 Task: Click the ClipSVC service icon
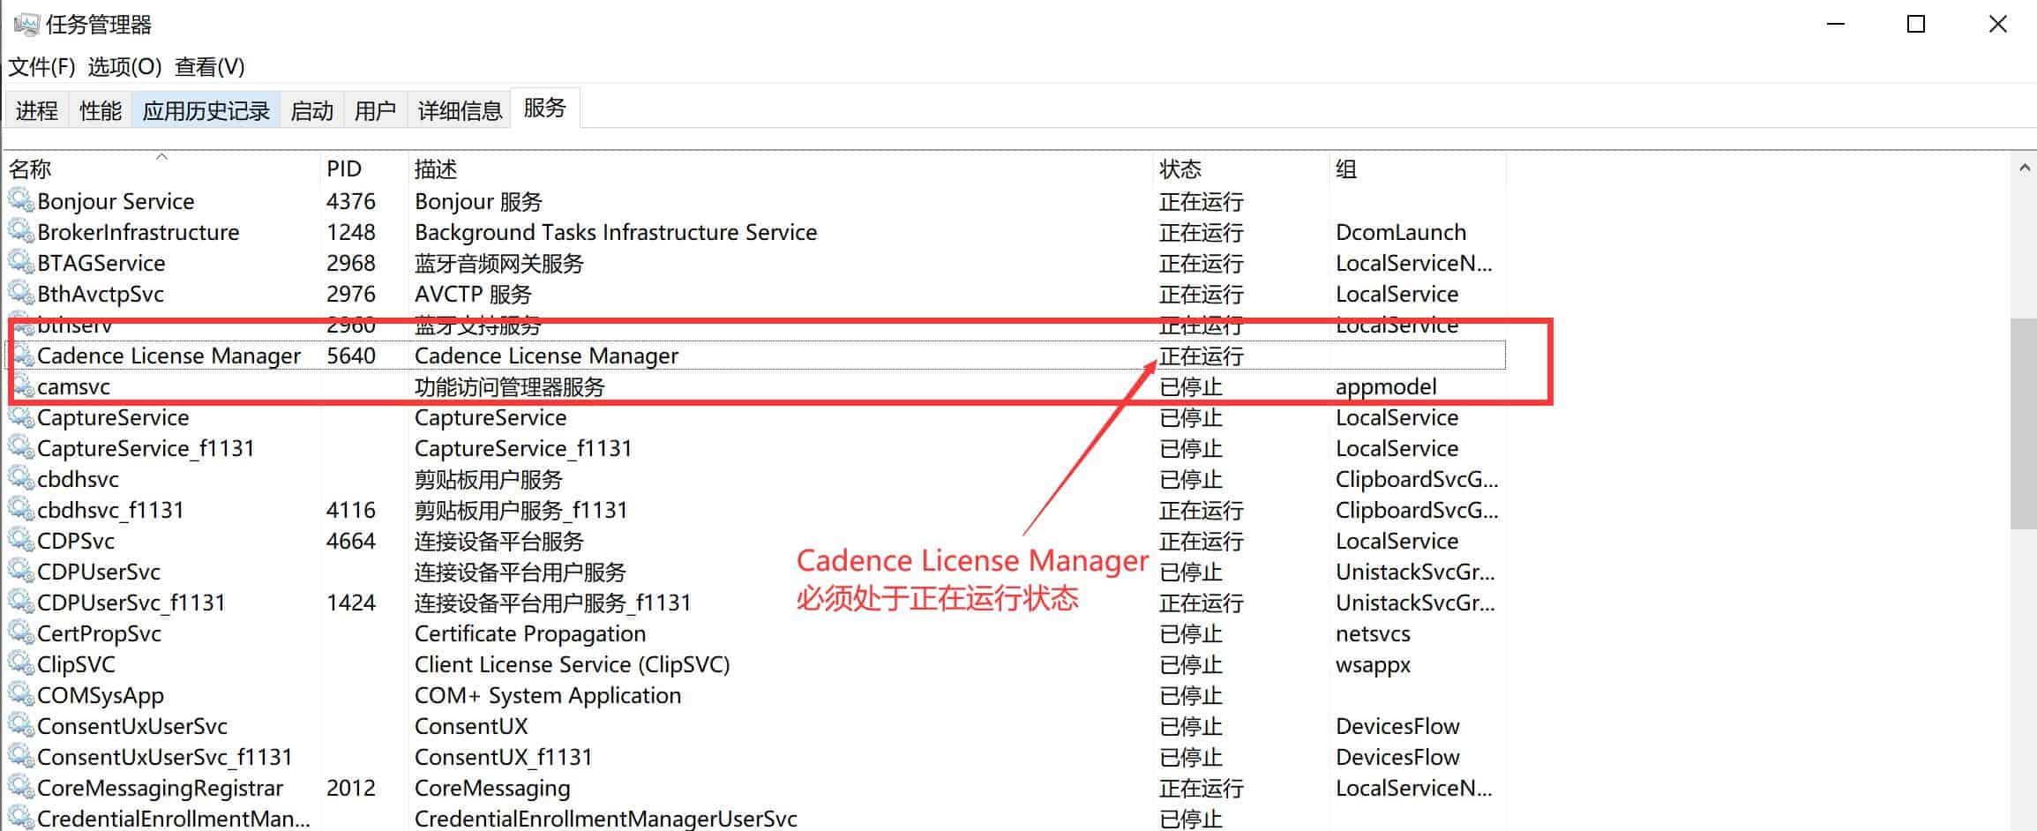21,663
